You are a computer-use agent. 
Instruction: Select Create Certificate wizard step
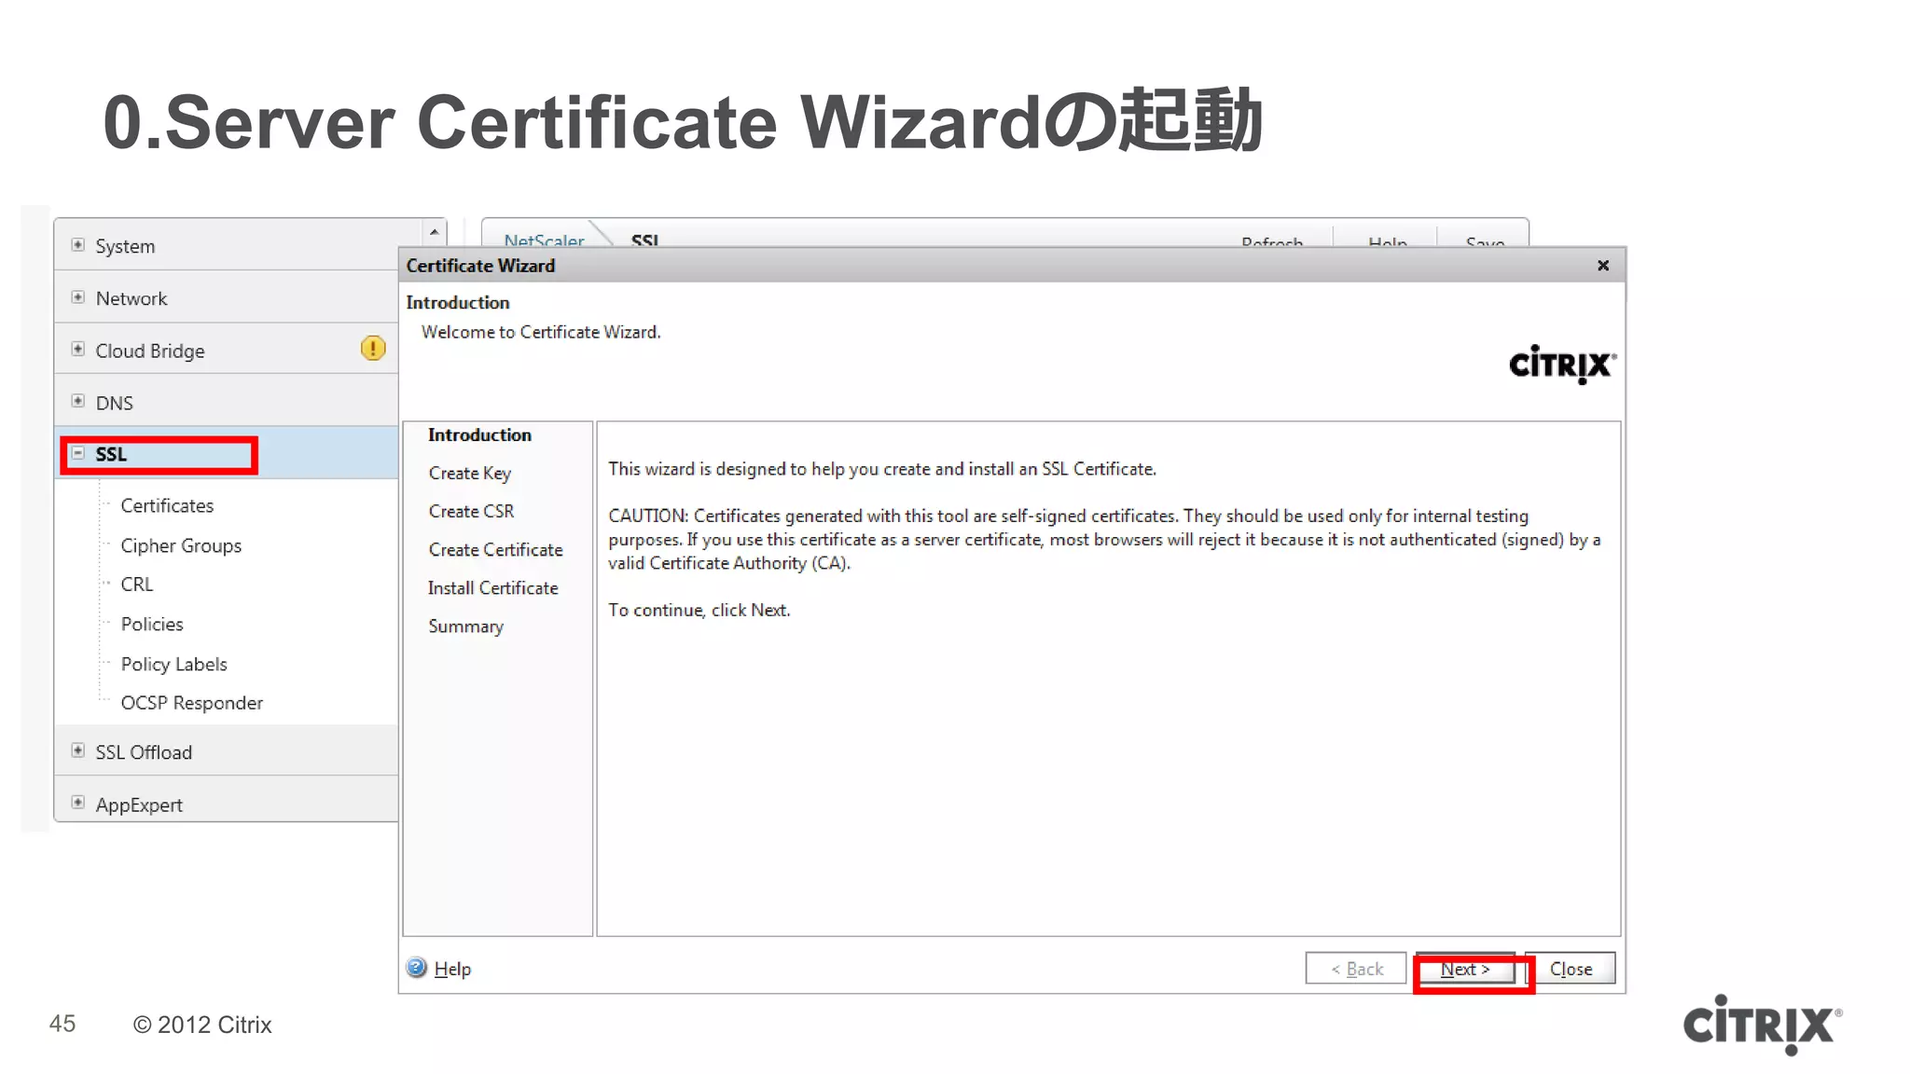point(495,549)
